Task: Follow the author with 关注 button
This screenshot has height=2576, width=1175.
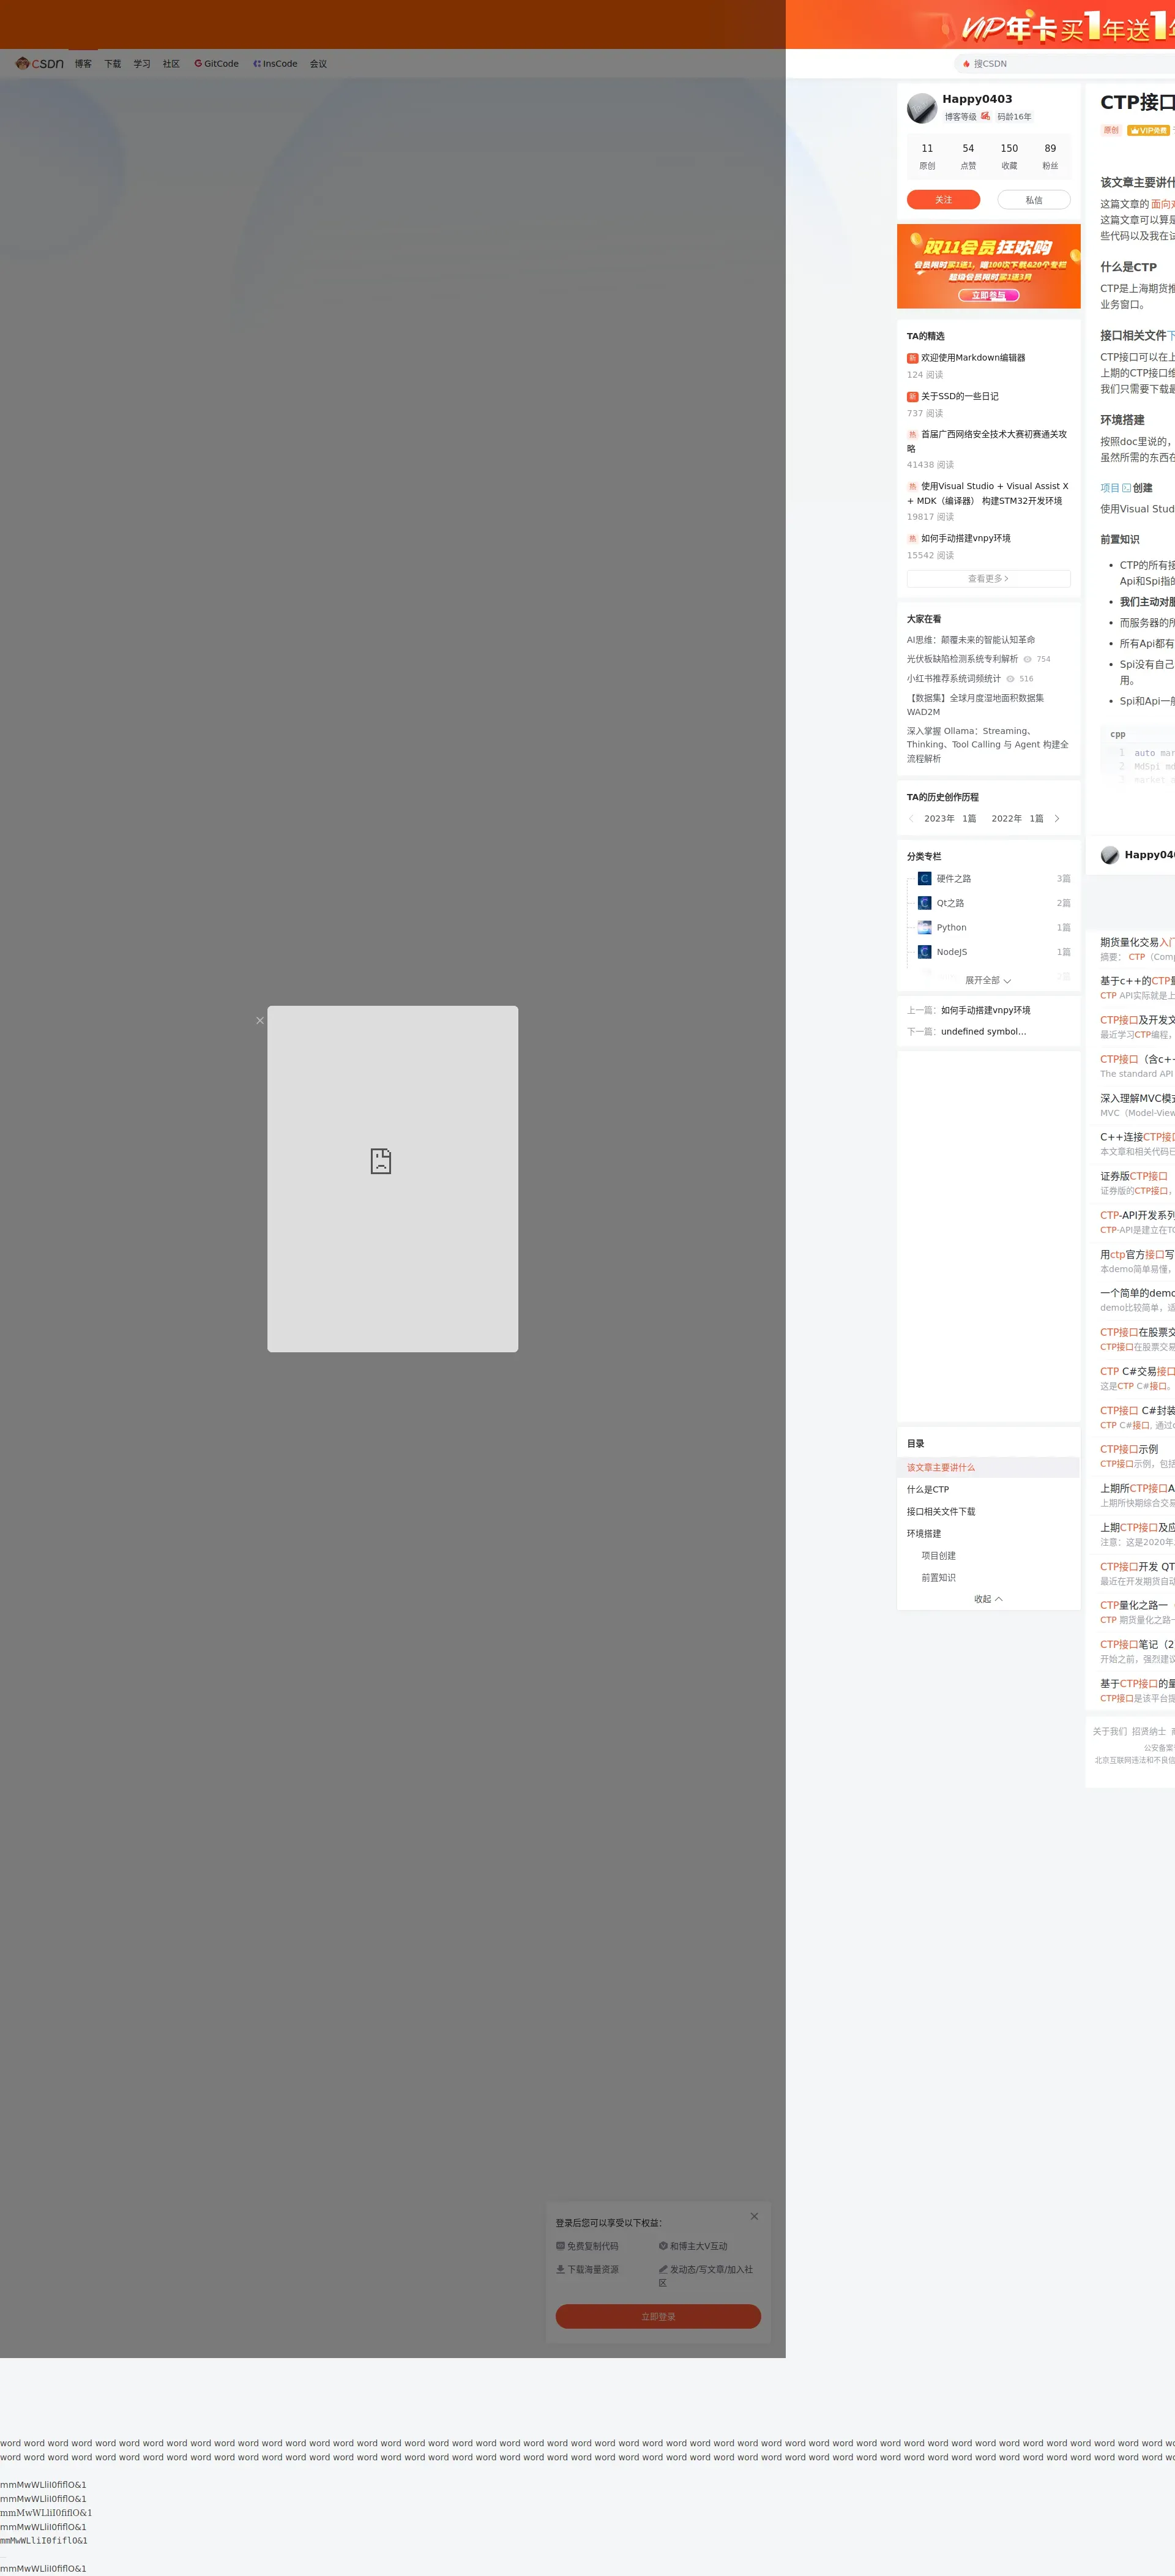Action: coord(943,199)
